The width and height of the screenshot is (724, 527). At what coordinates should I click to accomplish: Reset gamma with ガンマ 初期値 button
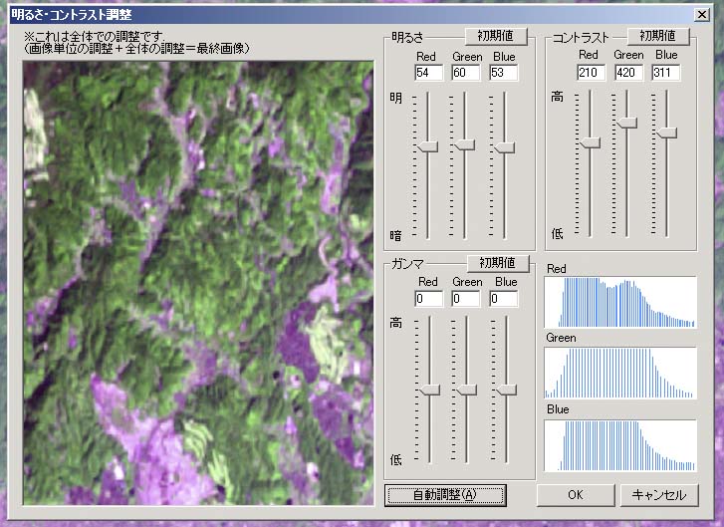tap(498, 263)
